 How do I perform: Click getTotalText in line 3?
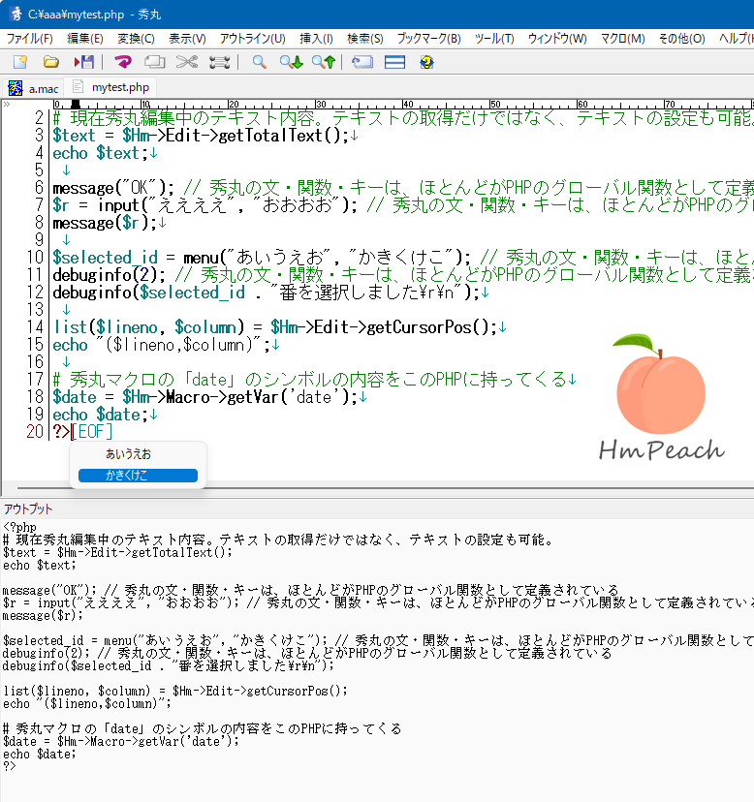270,136
